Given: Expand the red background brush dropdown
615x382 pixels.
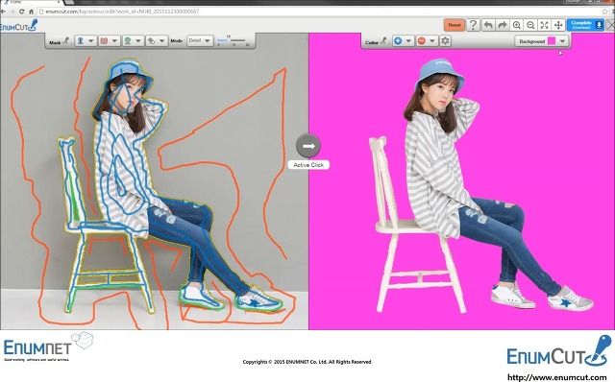Looking at the screenshot, I should [114, 40].
